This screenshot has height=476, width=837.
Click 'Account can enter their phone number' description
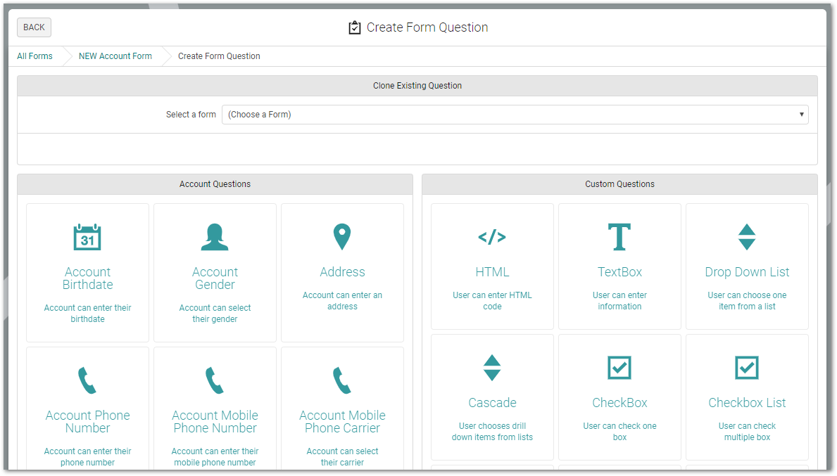point(87,457)
